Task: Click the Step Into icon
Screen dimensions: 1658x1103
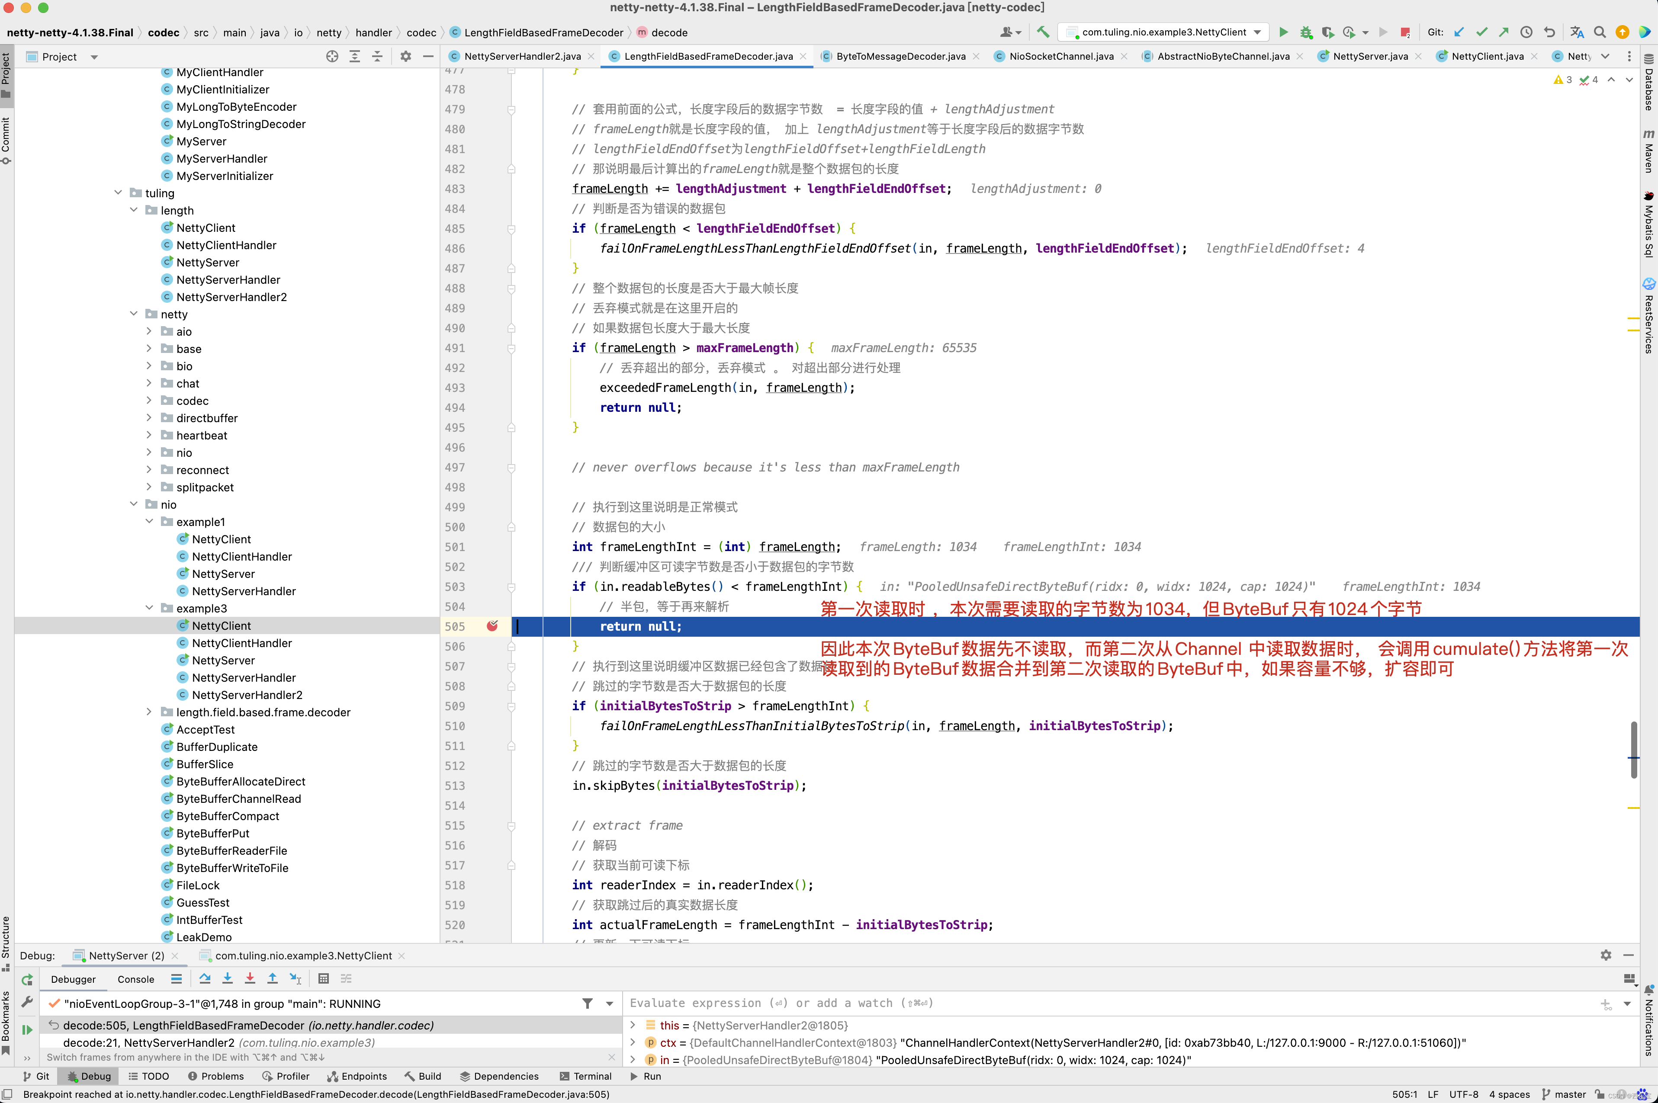Action: coord(227,978)
